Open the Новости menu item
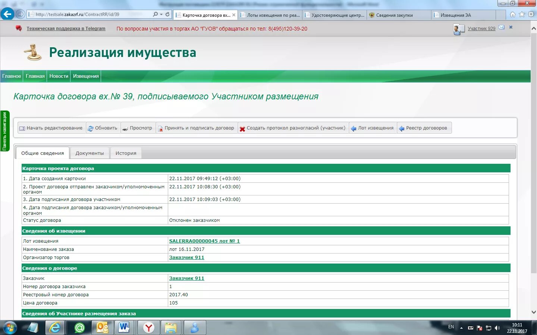This screenshot has height=335, width=537. click(x=59, y=76)
